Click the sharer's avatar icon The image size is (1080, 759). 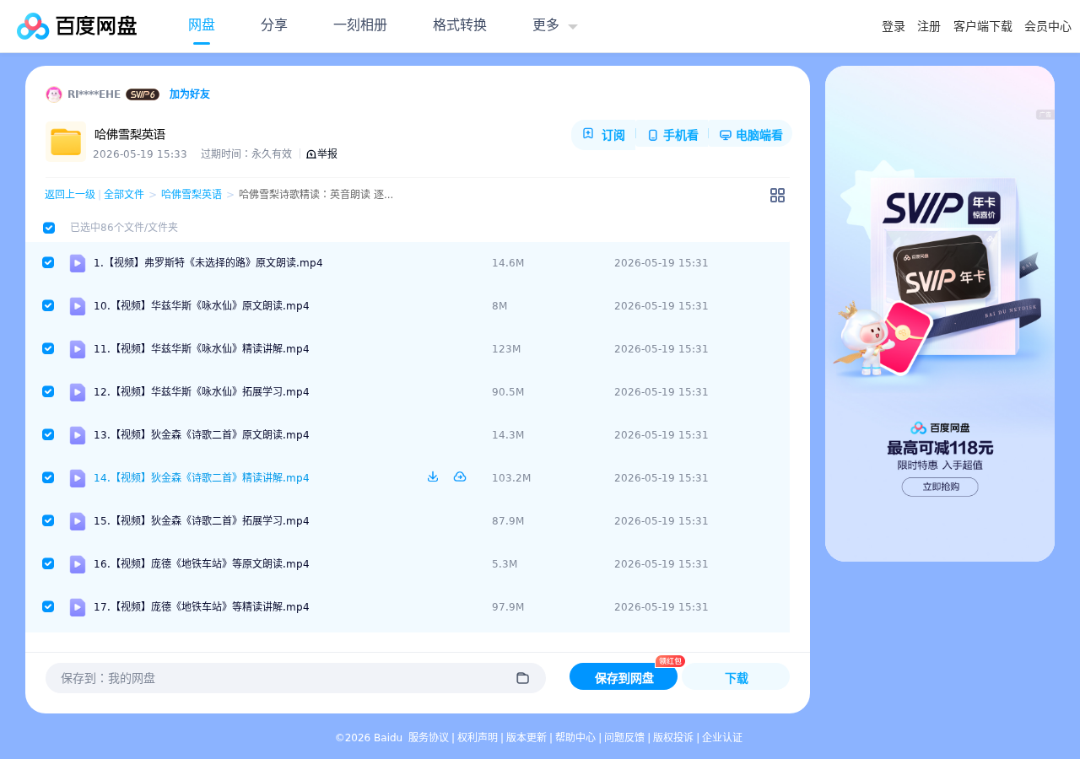54,94
